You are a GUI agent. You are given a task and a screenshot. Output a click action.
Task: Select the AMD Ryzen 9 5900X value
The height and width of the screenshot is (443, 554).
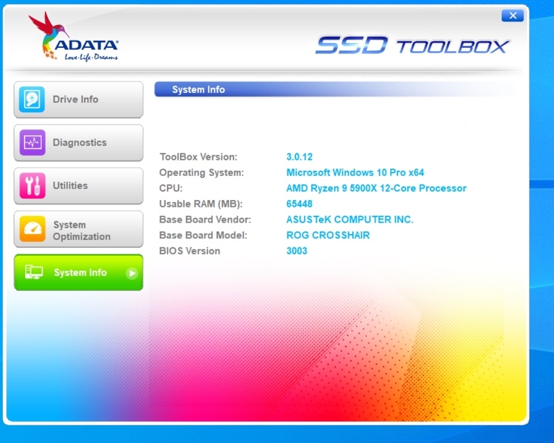[x=376, y=188]
